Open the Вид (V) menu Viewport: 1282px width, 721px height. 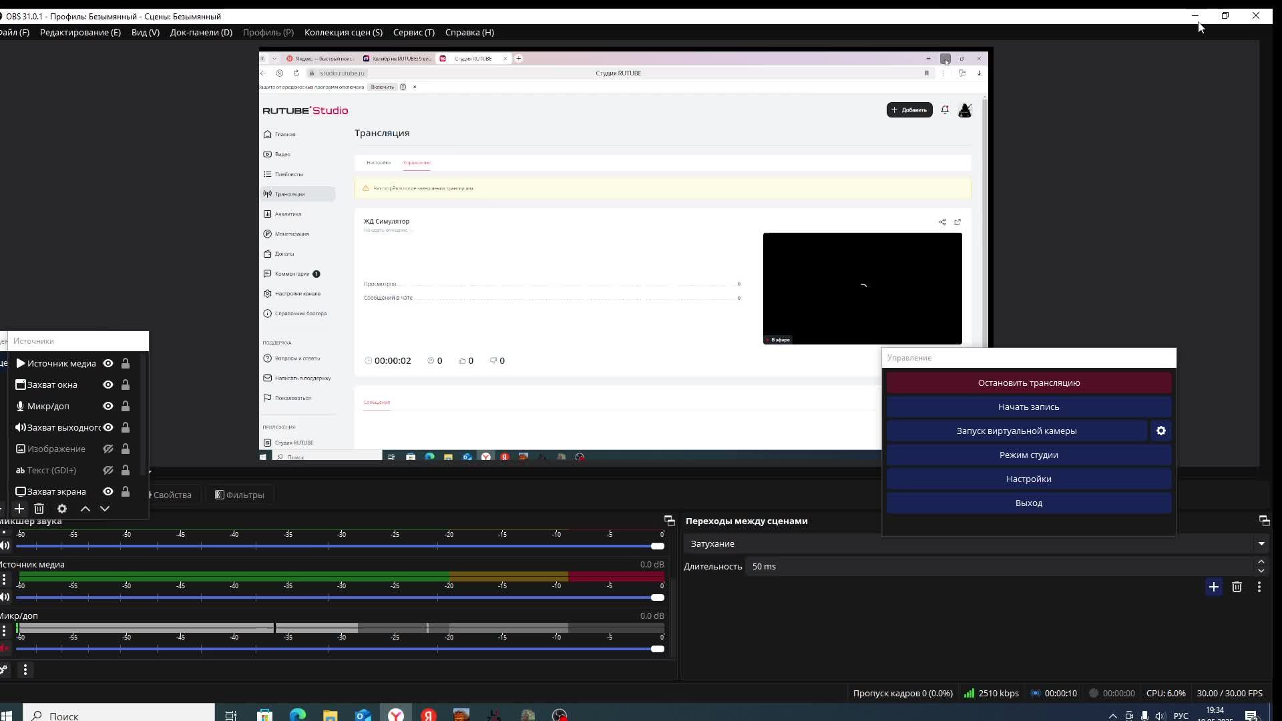pos(146,32)
